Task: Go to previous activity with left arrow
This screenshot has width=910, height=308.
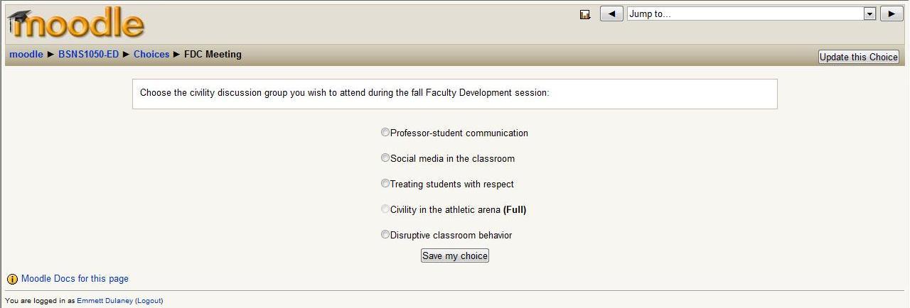Action: 611,13
